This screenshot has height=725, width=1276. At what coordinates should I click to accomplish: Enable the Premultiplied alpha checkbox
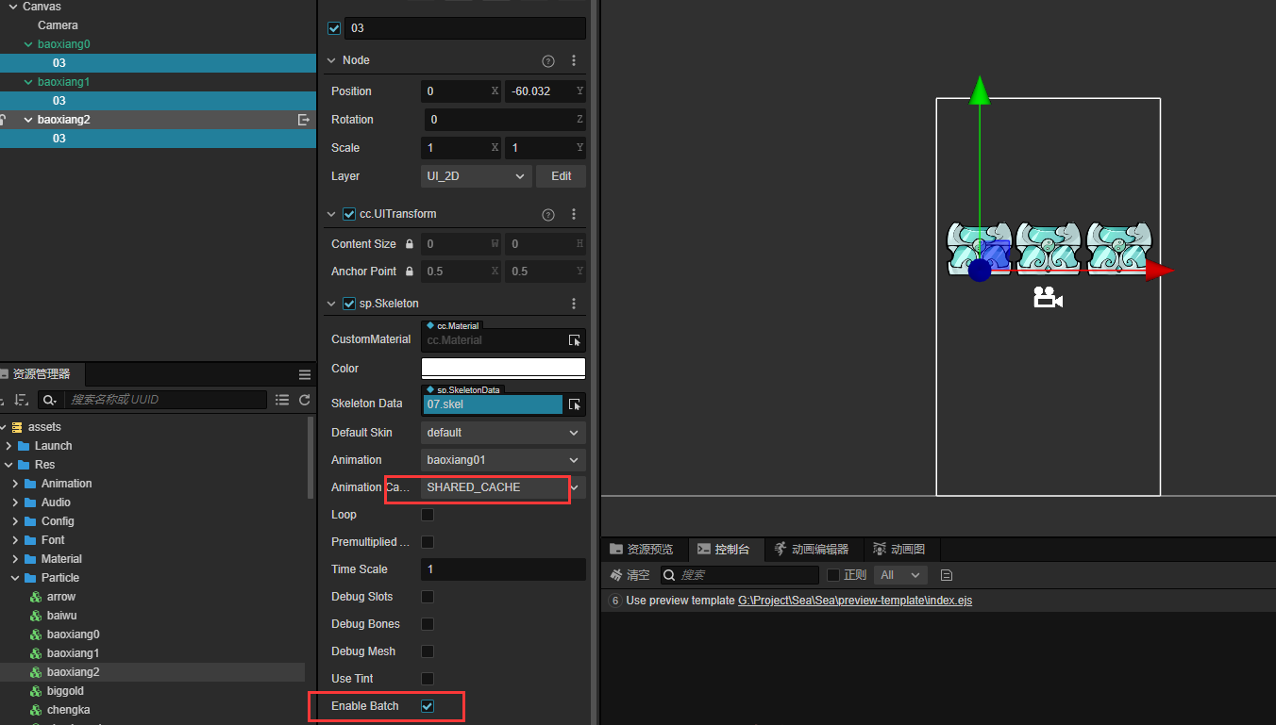(x=428, y=542)
